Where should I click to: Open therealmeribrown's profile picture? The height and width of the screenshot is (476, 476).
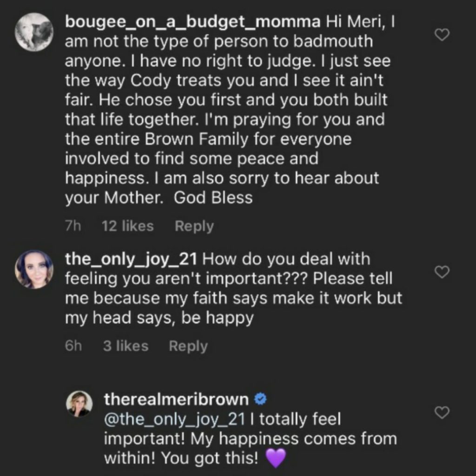[79, 403]
